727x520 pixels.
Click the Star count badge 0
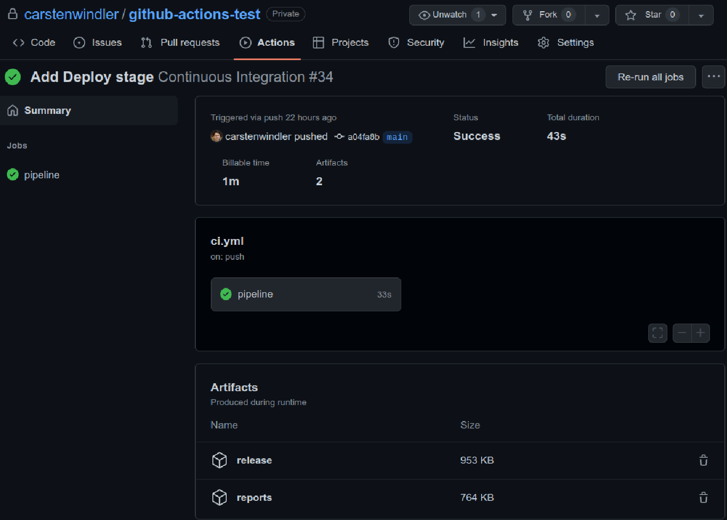coord(672,15)
